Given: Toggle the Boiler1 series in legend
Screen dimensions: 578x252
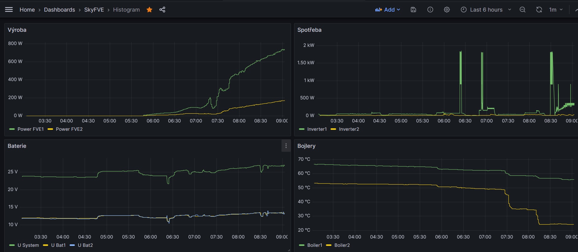Looking at the screenshot, I should [315, 245].
